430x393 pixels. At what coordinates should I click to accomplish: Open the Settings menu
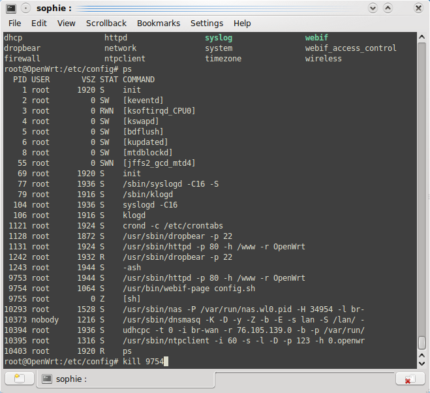pyautogui.click(x=207, y=24)
